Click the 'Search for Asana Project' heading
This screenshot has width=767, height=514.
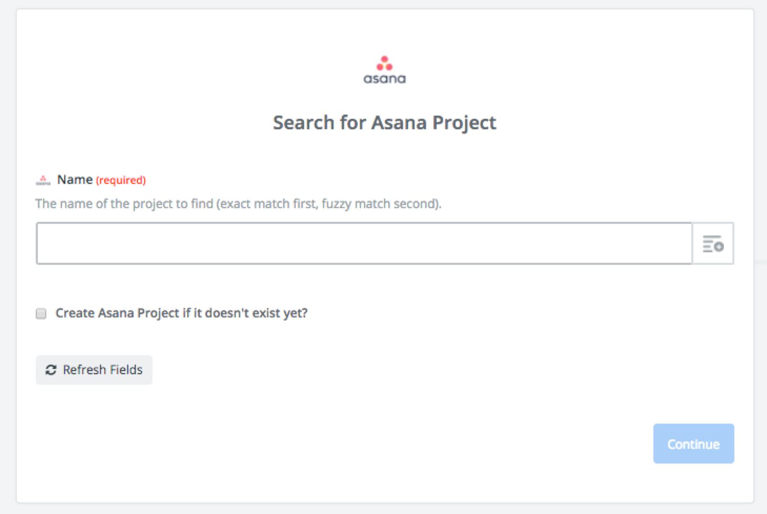click(x=384, y=122)
